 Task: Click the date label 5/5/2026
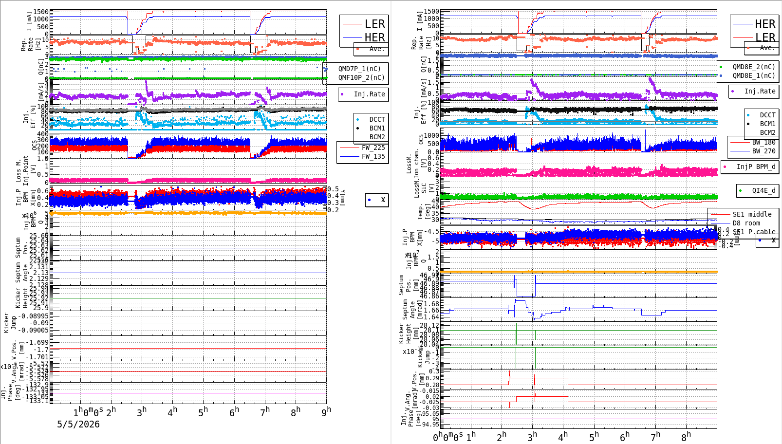78,424
